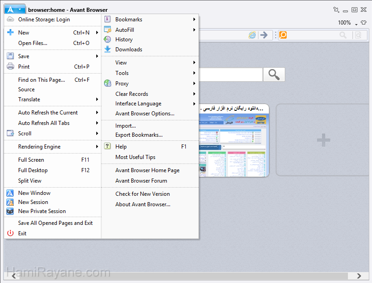This screenshot has width=372, height=283.
Task: Click the blue plus New icon
Action: click(x=10, y=32)
